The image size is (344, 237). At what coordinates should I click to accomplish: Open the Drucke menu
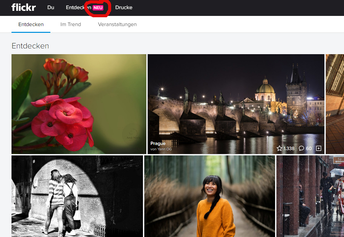tap(124, 7)
